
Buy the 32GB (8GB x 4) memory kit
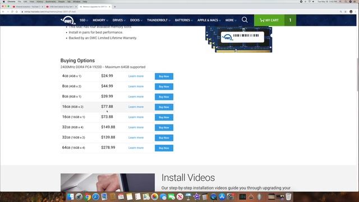164,127
